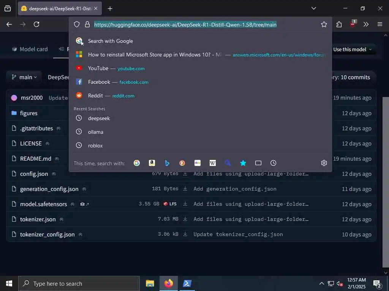Viewport: 389px width, 291px height.
Task: Download the tokenizer_config.json file
Action: click(x=185, y=234)
